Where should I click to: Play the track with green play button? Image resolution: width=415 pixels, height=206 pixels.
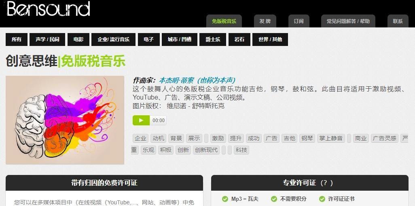pos(141,120)
